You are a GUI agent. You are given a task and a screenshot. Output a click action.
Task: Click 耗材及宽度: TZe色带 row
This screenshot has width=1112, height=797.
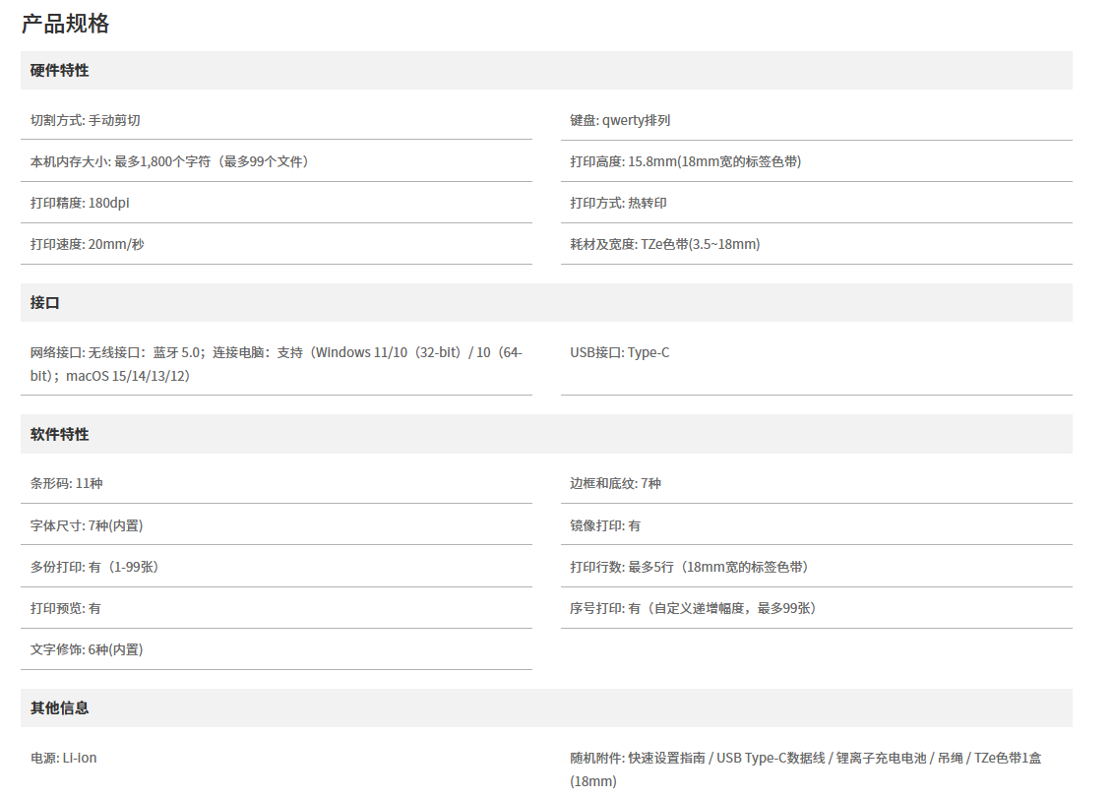coord(816,244)
